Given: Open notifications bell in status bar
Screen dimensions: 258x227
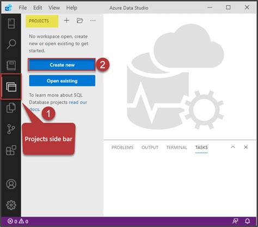Looking at the screenshot, I should tap(248, 221).
